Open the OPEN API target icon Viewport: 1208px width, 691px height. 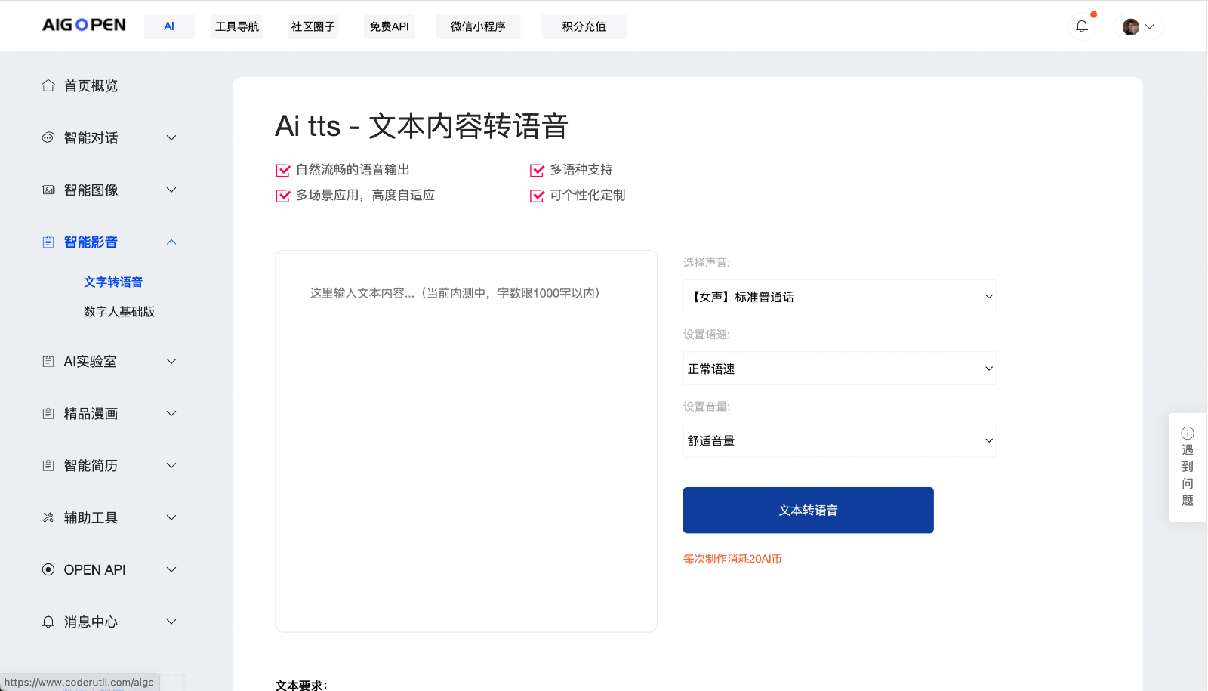click(48, 569)
